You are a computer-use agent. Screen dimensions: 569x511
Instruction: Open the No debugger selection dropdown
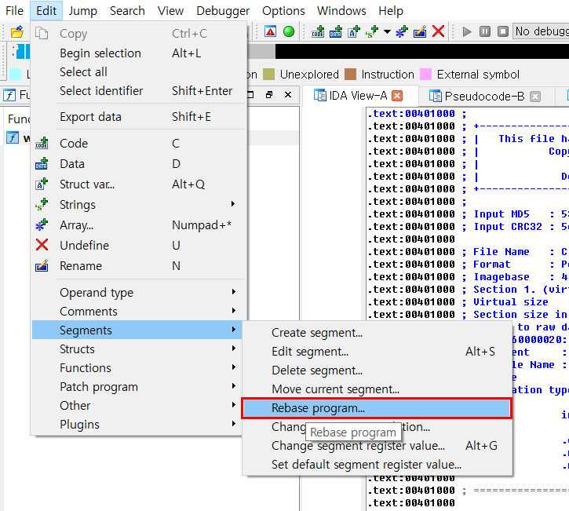point(541,31)
